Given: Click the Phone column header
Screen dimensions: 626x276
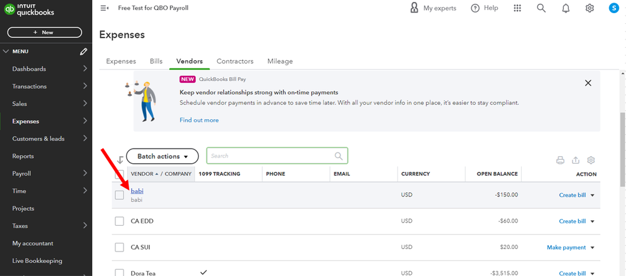Looking at the screenshot, I should pos(275,174).
